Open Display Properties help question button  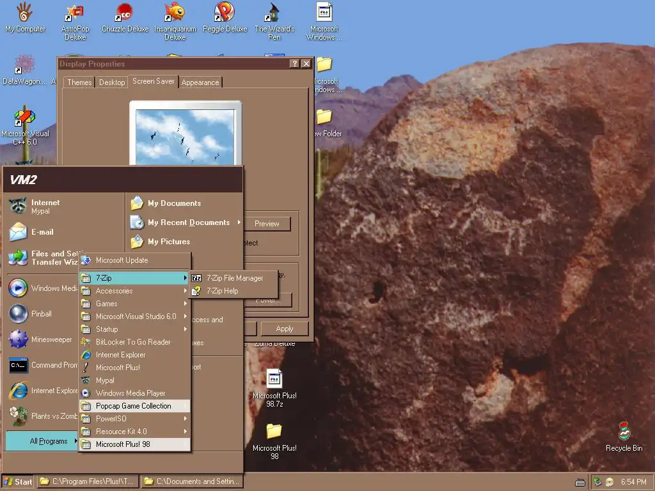click(x=294, y=63)
